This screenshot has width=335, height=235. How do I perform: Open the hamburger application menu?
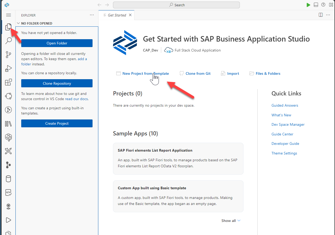coord(8,15)
